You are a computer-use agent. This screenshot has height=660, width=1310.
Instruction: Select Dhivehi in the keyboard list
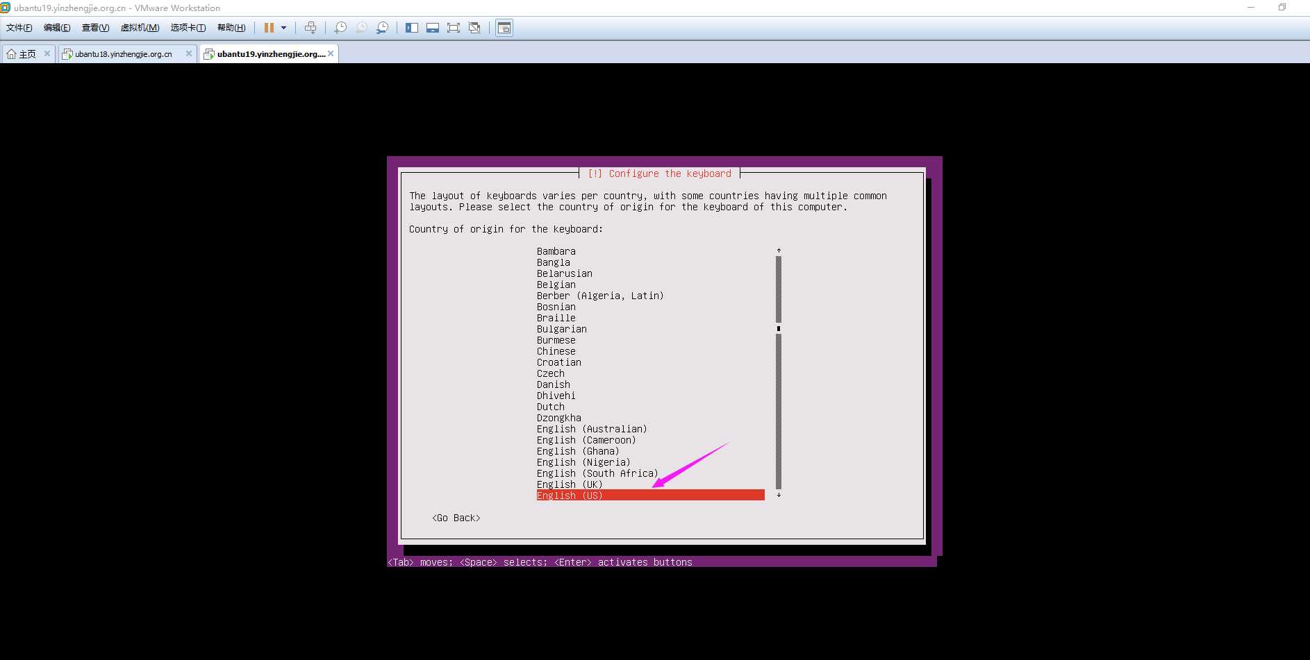(556, 396)
